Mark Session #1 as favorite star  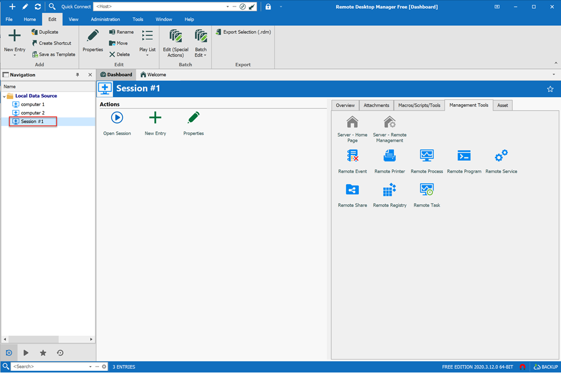pyautogui.click(x=550, y=89)
